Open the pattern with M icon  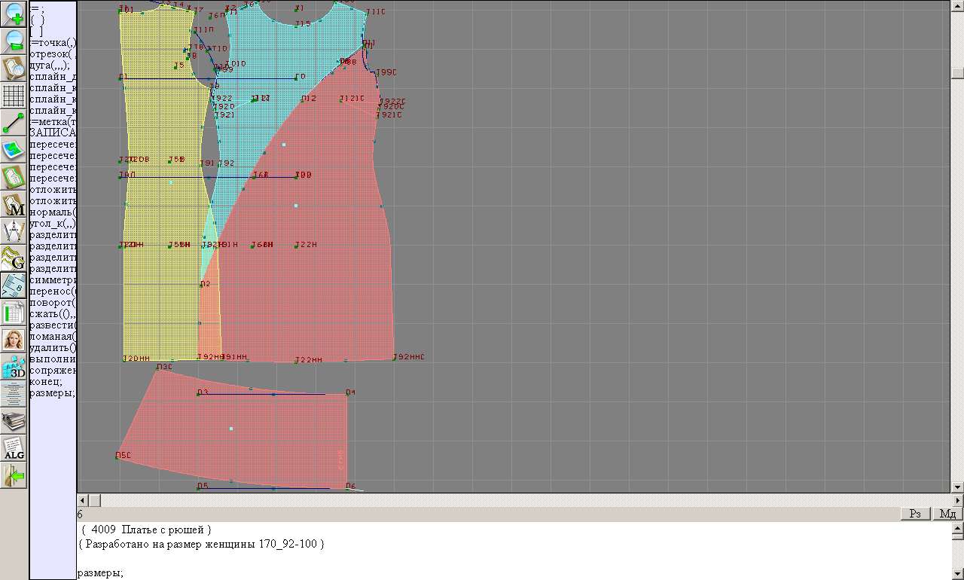[14, 204]
